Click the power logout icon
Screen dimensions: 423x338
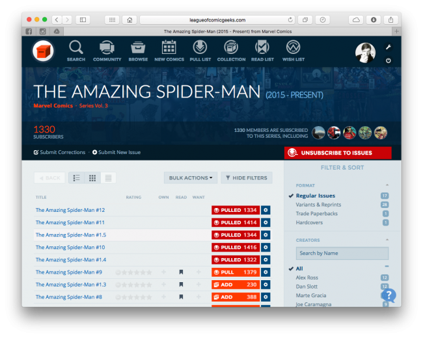coord(389,60)
